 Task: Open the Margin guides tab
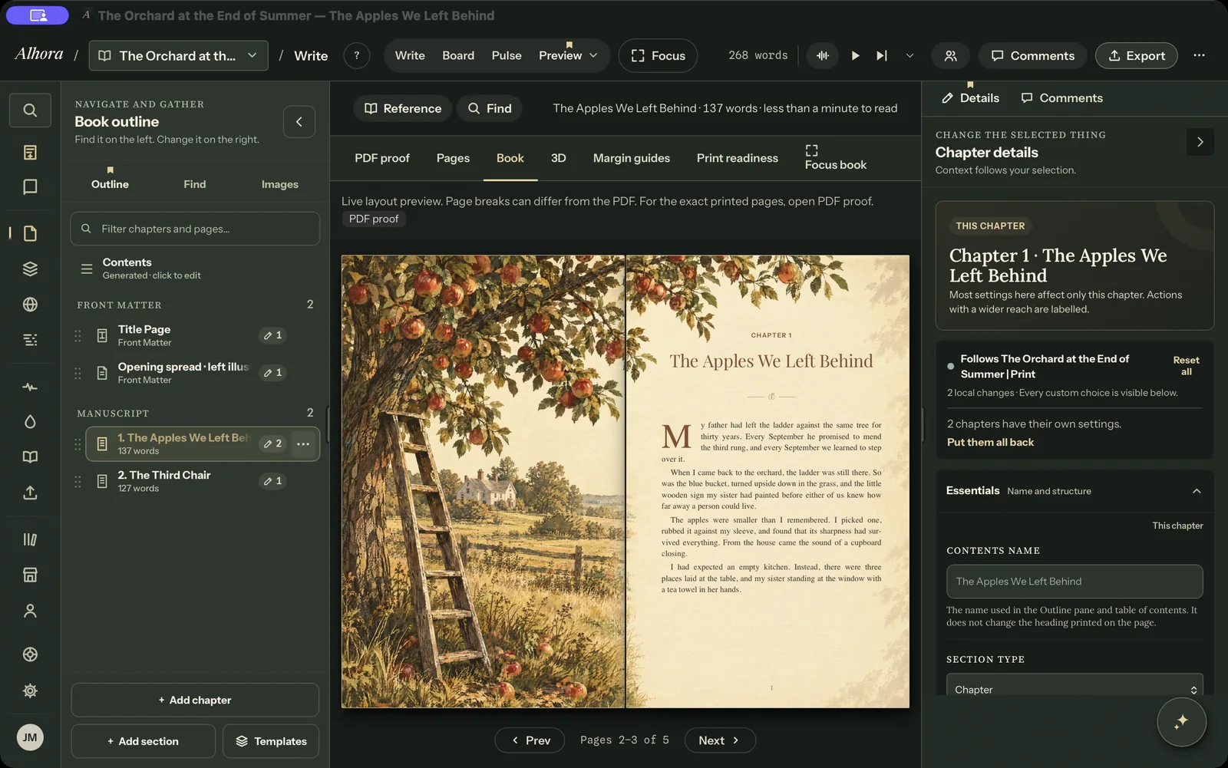632,158
